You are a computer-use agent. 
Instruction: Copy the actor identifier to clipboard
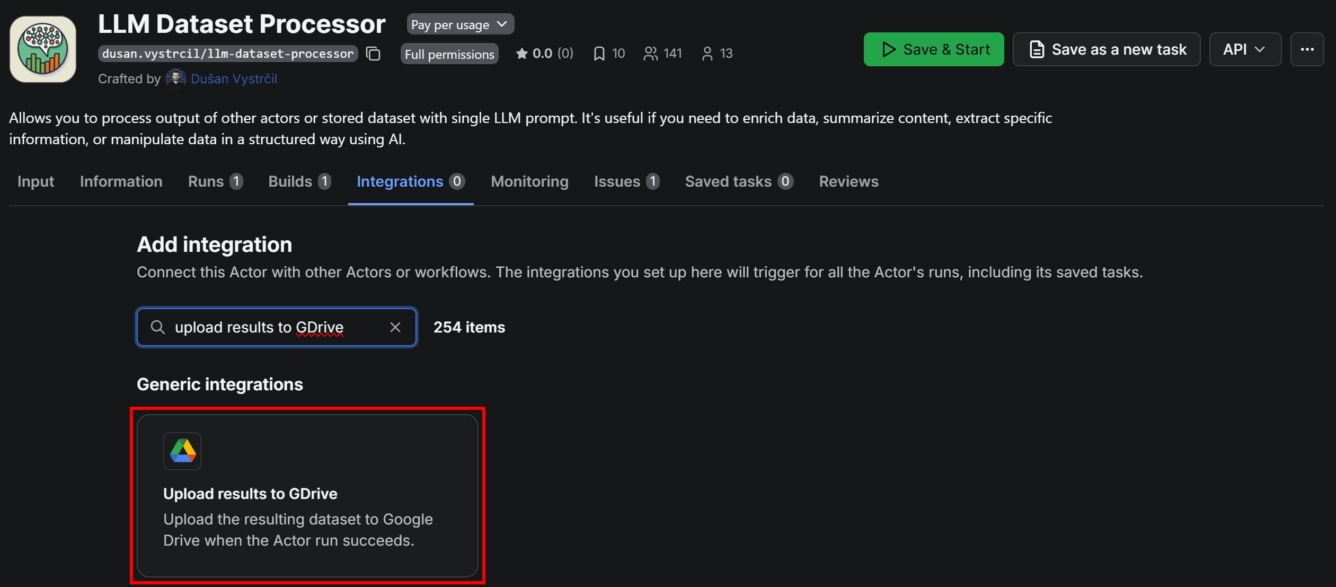click(x=373, y=53)
